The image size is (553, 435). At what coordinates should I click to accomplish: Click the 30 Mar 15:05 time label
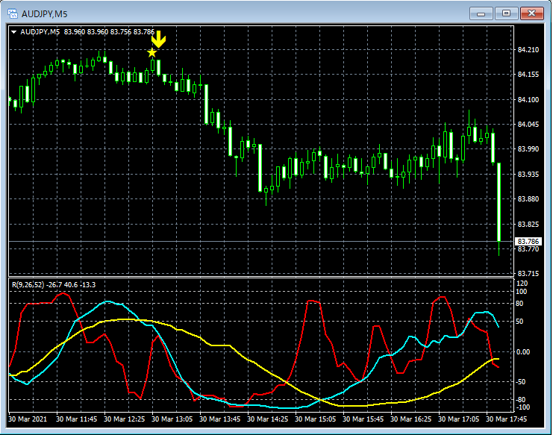315,419
